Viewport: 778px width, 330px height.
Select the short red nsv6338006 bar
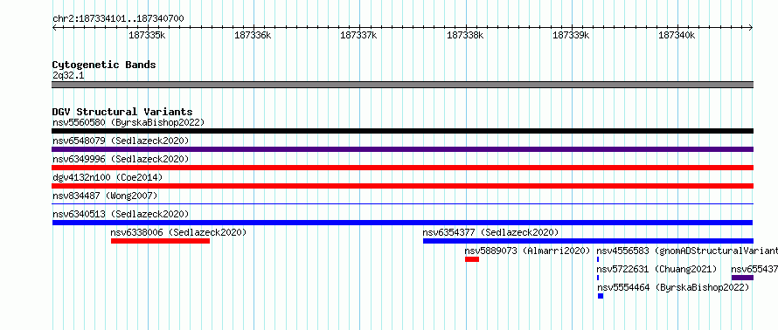(x=160, y=241)
